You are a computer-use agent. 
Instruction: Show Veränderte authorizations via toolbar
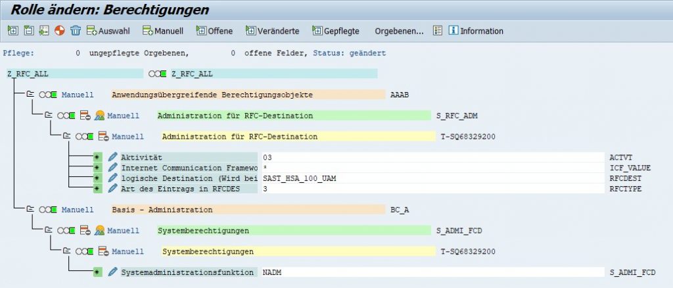click(273, 31)
